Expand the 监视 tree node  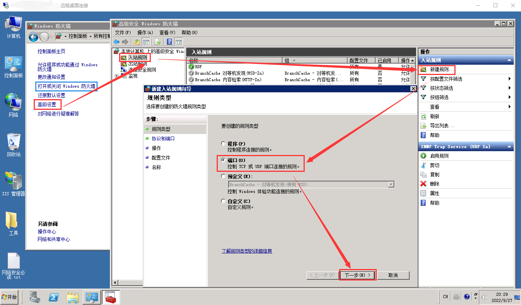[x=117, y=76]
